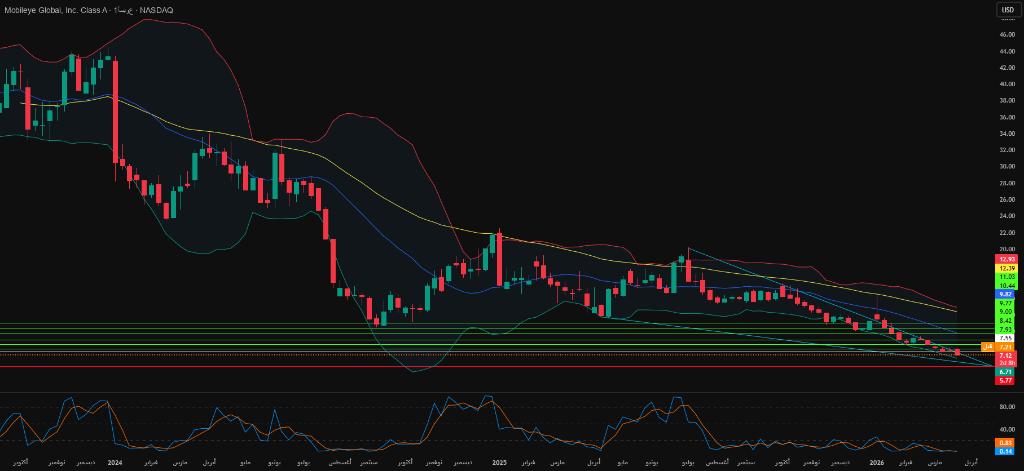Select the yellow 12.39 price label

(x=1005, y=268)
